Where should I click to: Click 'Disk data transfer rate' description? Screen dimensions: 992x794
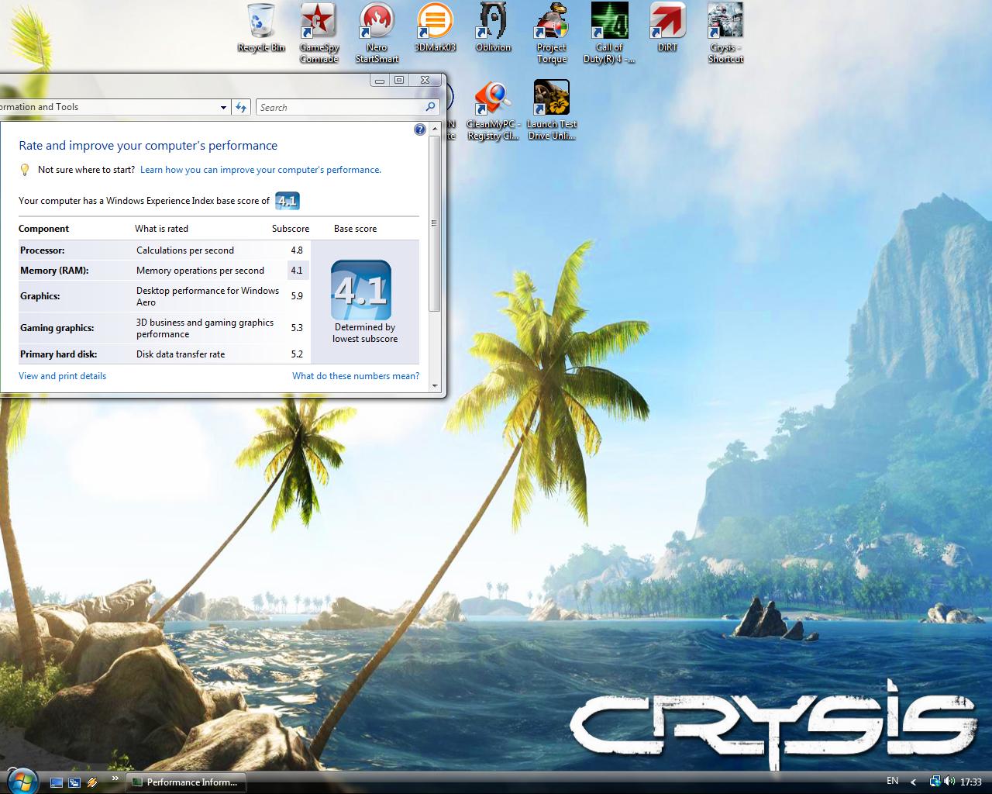pyautogui.click(x=181, y=354)
